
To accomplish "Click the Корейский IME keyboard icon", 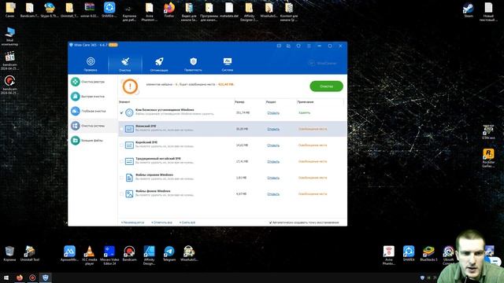I will tap(129, 145).
